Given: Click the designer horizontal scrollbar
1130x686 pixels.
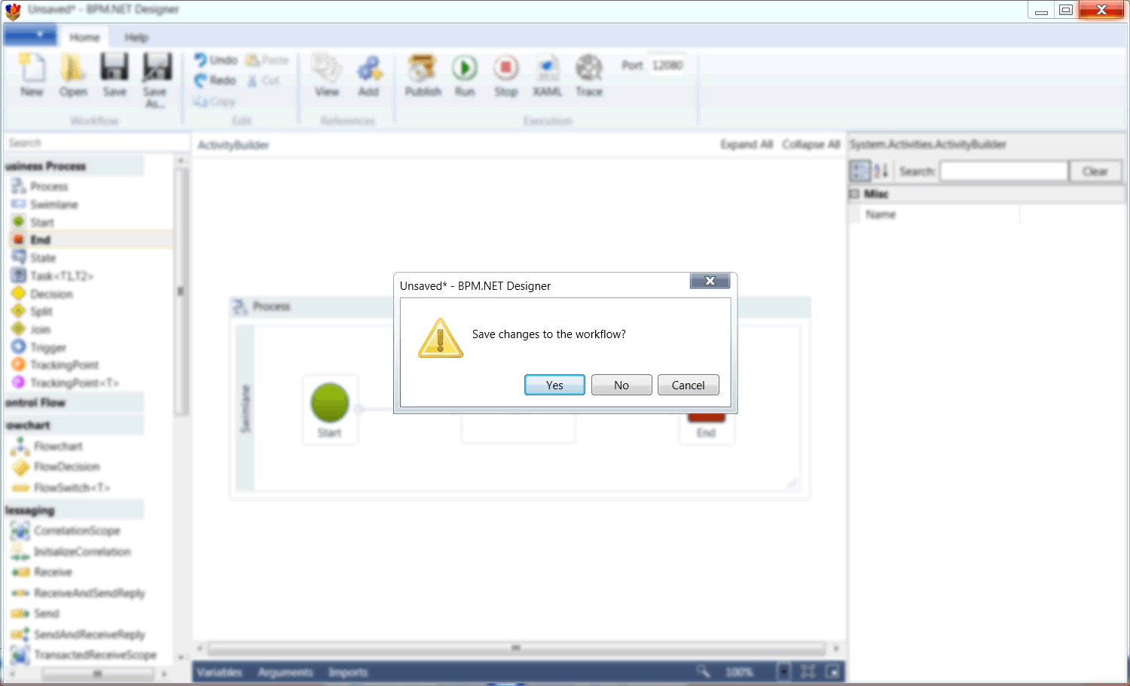Looking at the screenshot, I should 516,648.
